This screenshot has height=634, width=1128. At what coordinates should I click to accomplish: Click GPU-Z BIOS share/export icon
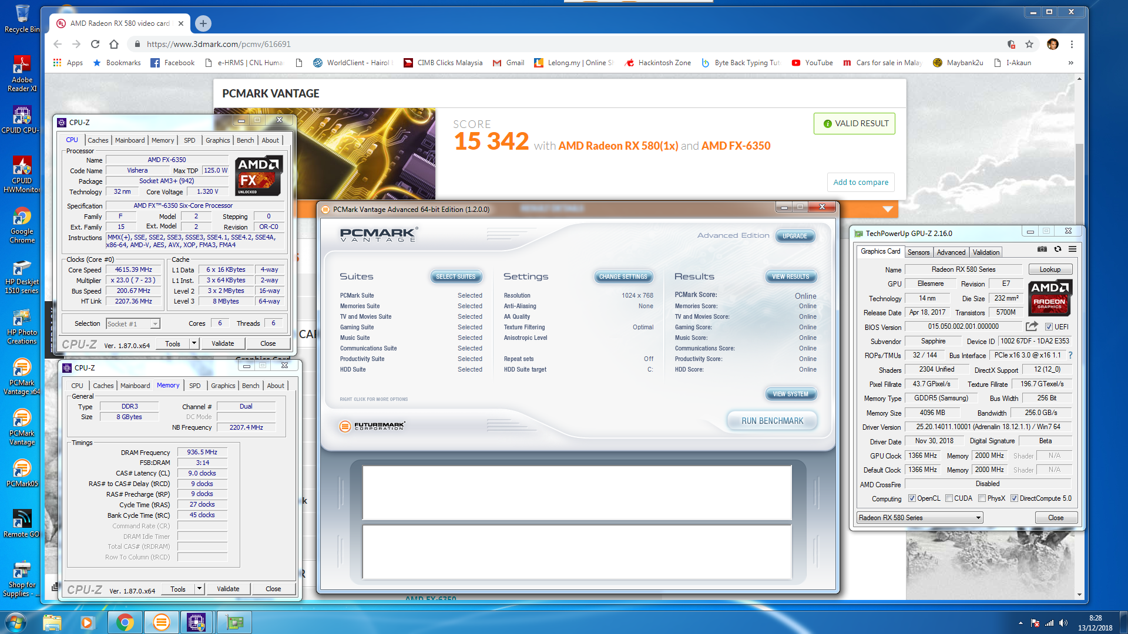pos(1032,326)
